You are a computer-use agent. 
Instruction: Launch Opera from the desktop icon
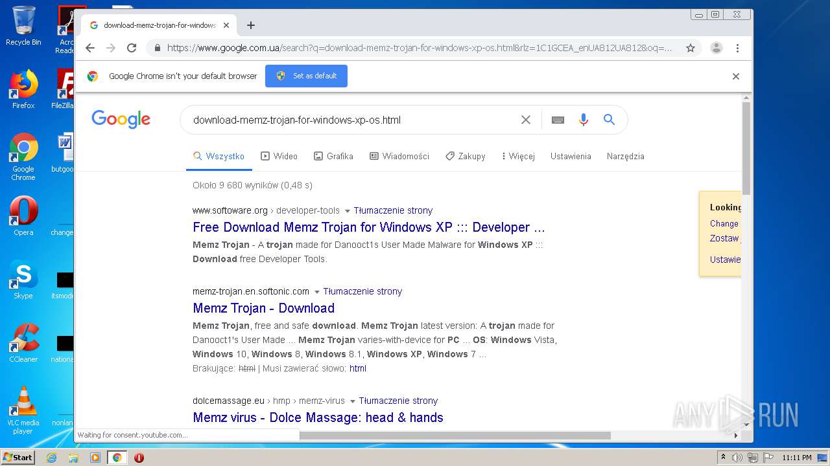pyautogui.click(x=23, y=216)
